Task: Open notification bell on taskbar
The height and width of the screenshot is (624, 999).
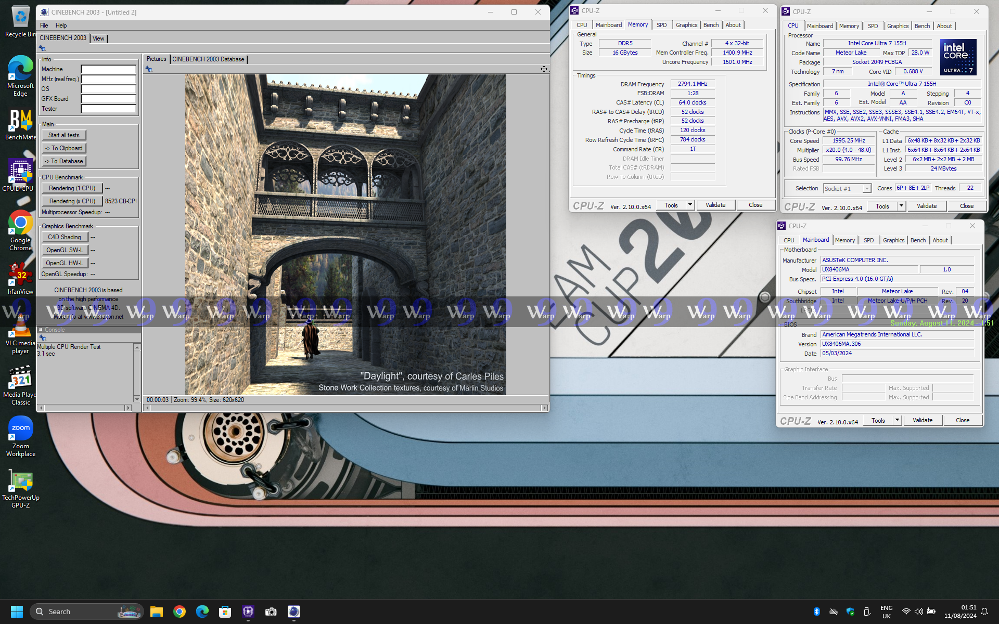Action: pyautogui.click(x=984, y=612)
